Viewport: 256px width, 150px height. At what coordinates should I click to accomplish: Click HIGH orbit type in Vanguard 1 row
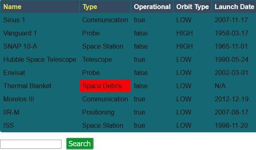[x=192, y=33]
